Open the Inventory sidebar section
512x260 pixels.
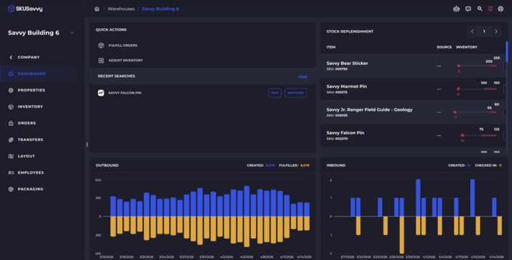tap(30, 106)
